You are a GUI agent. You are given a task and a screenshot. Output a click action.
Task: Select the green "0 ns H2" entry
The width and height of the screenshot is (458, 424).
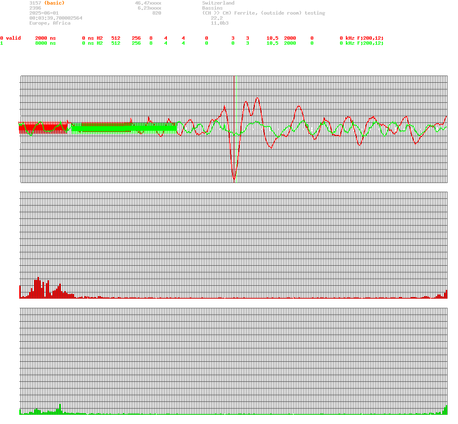[92, 43]
